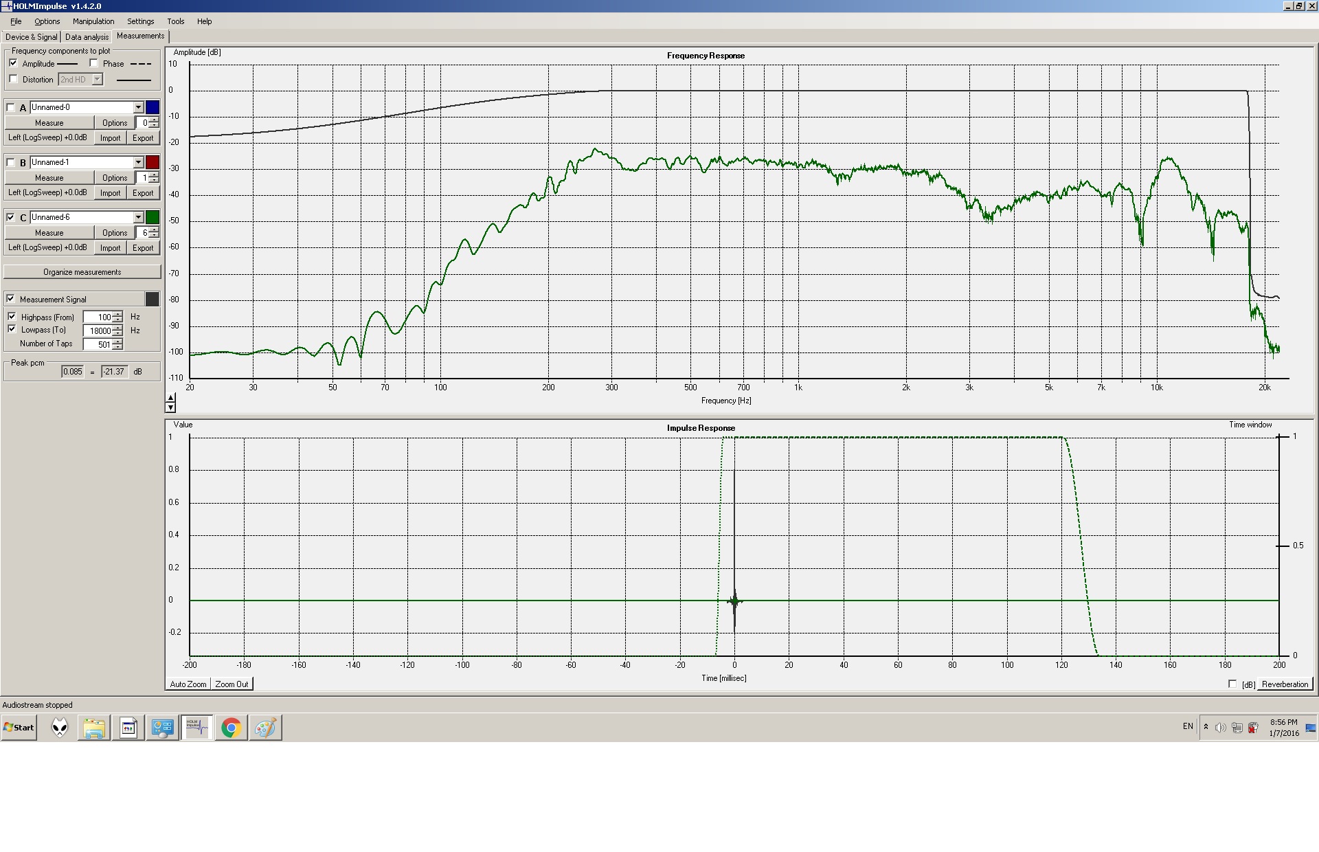Click slot B number spinner
Image resolution: width=1319 pixels, height=852 pixels.
click(x=154, y=178)
